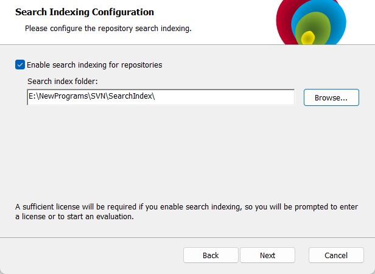Click the 'Search Indexing Configuration' heading
Image resolution: width=375 pixels, height=274 pixels.
point(85,12)
